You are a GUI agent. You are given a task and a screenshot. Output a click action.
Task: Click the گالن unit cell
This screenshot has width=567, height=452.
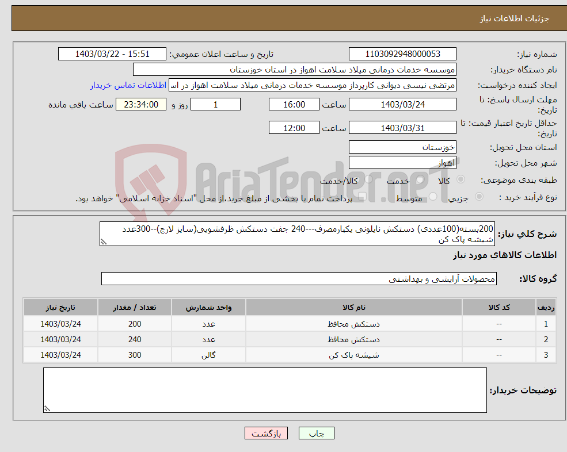(208, 355)
